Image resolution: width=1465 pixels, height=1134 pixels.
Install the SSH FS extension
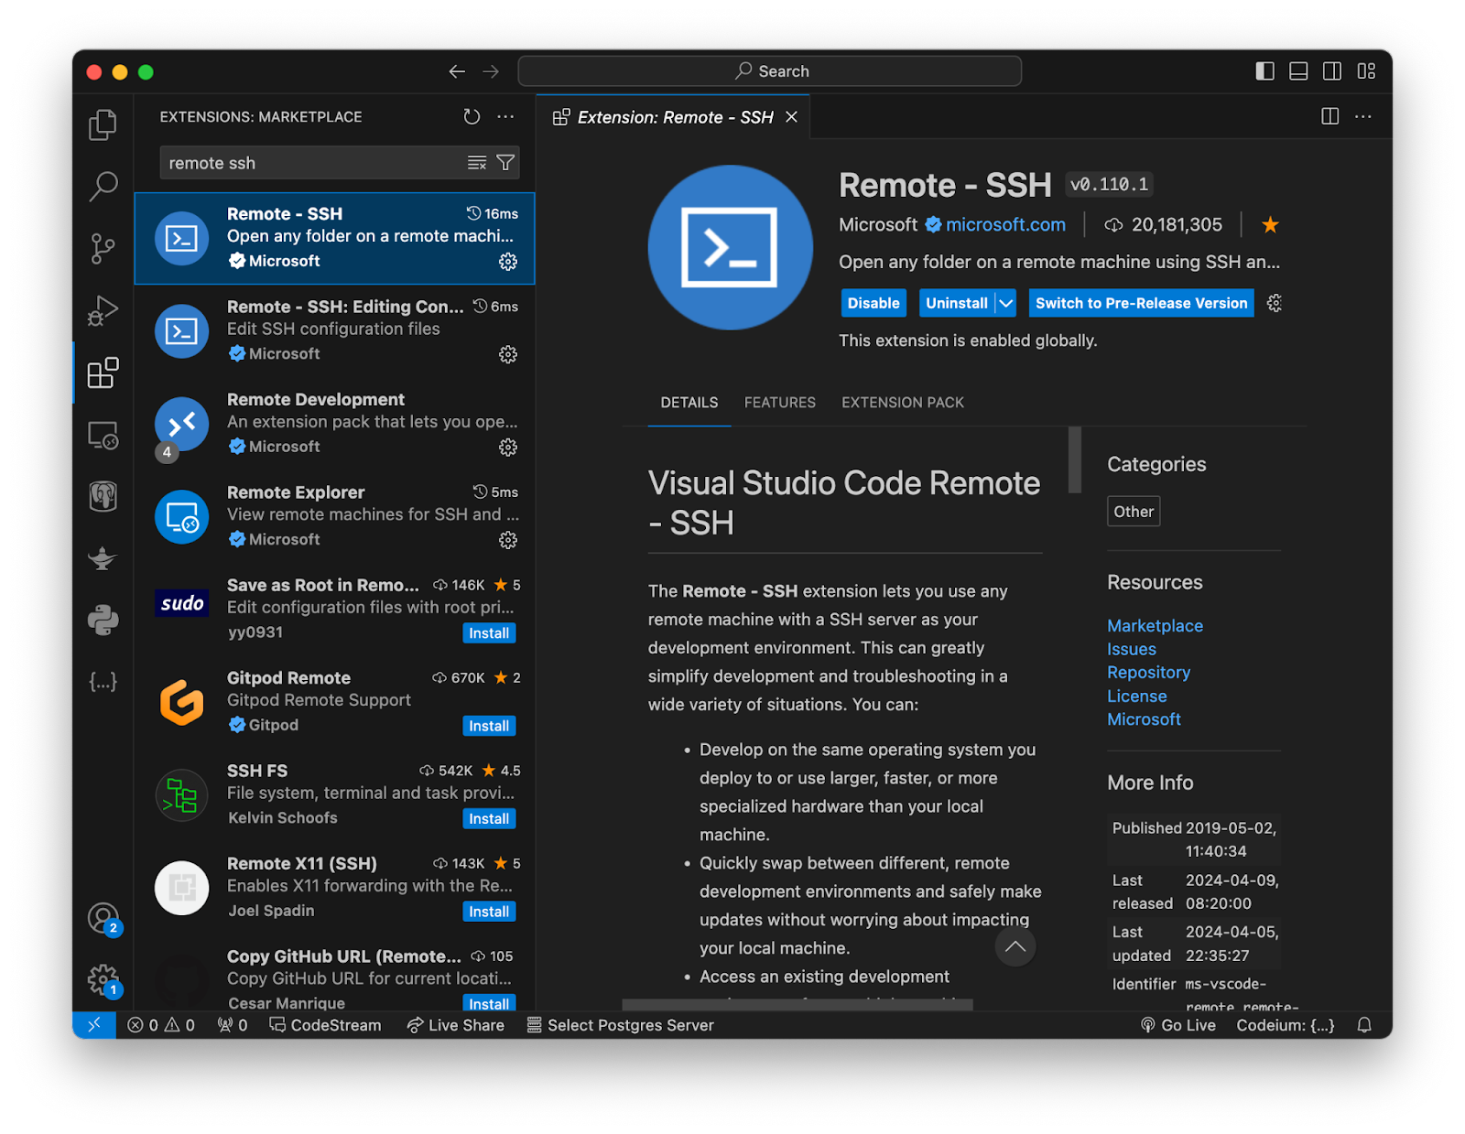489,819
